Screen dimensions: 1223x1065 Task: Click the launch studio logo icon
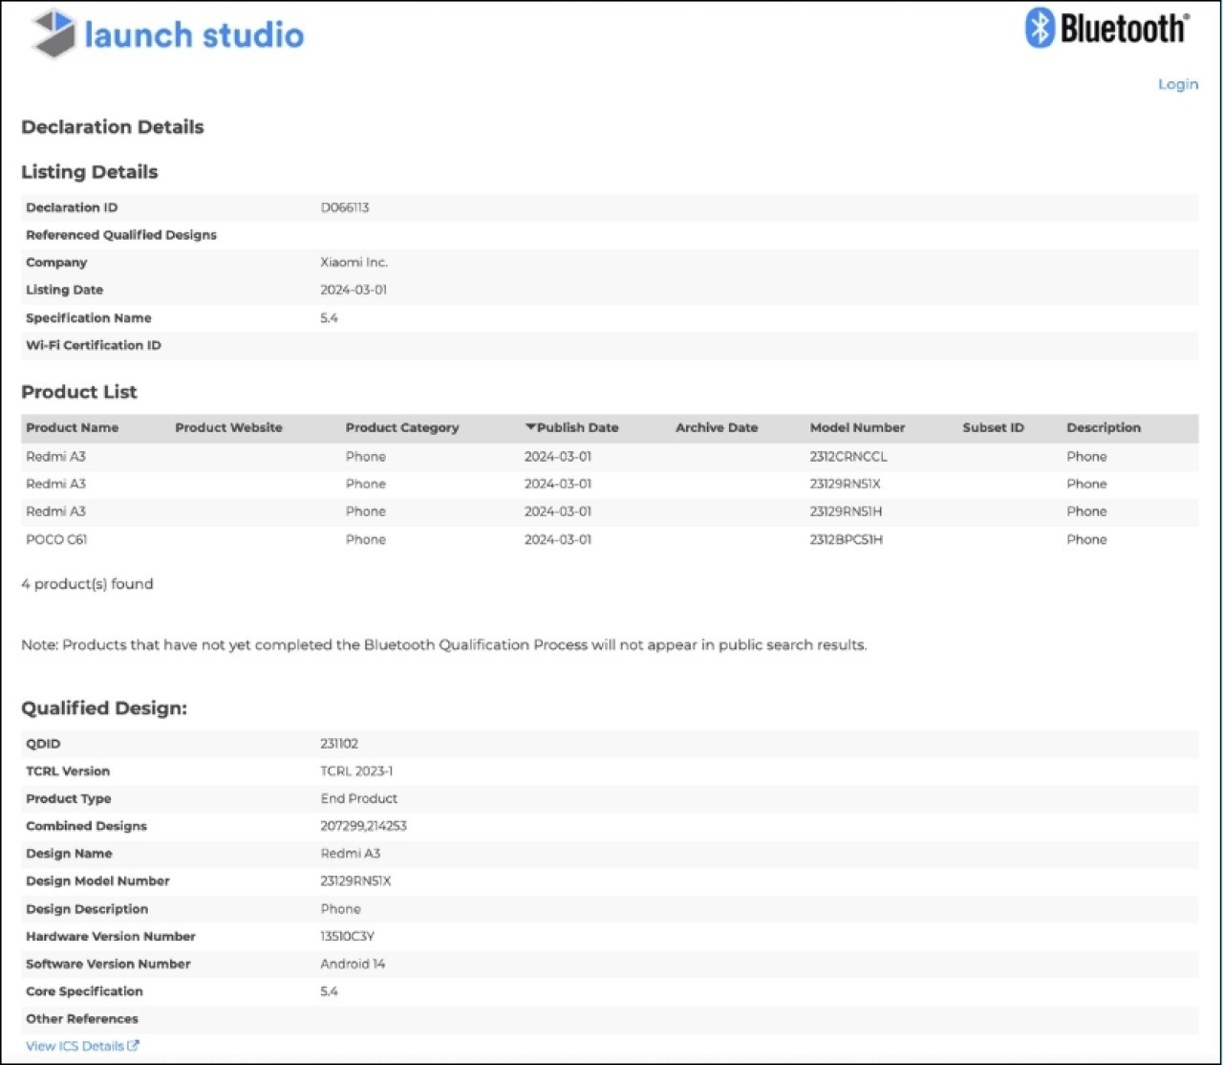click(54, 33)
